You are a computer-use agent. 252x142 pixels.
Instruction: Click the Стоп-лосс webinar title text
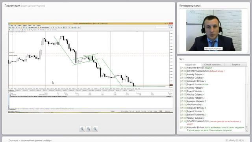(x=30, y=140)
